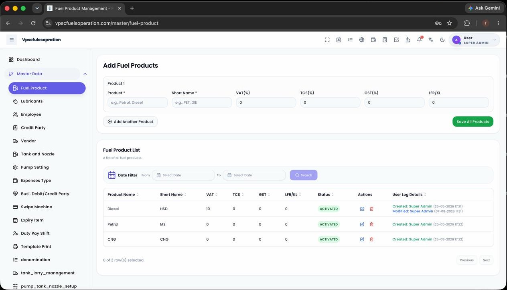Click the HSD short name cell
507x290 pixels.
point(164,209)
